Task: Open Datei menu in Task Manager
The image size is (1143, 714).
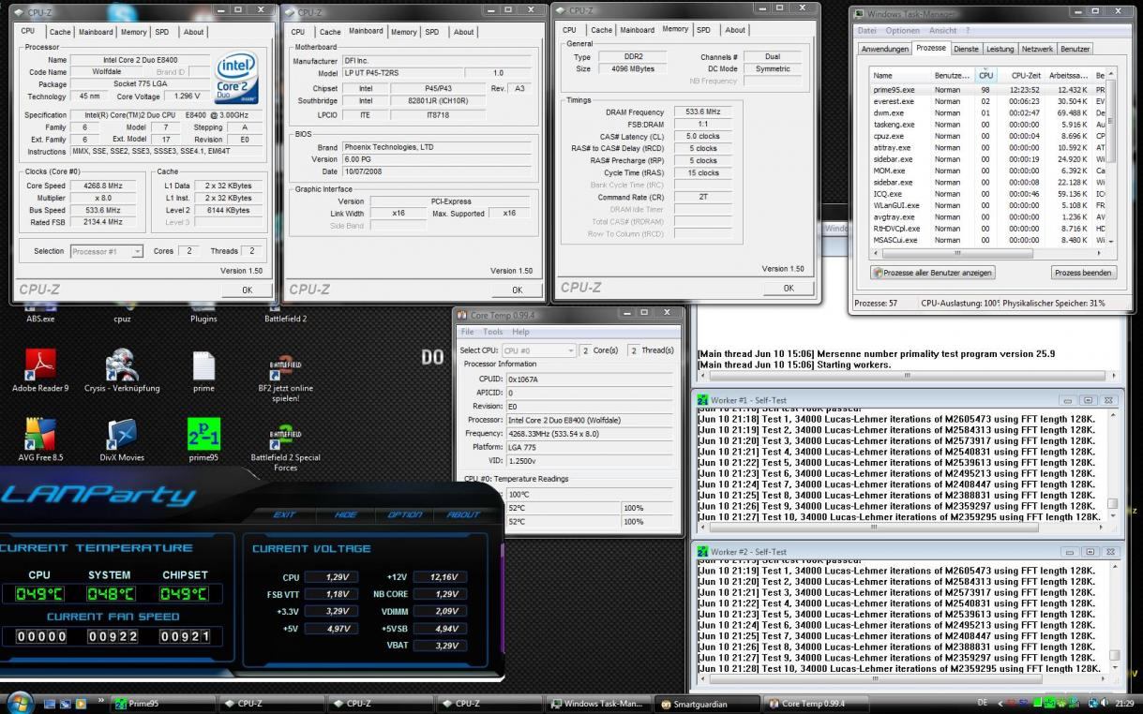Action: [869, 31]
